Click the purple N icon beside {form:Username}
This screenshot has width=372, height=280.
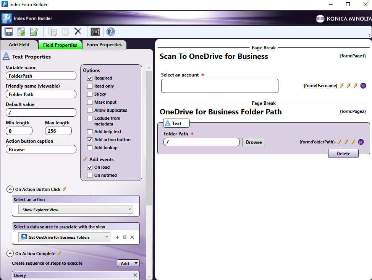(363, 86)
